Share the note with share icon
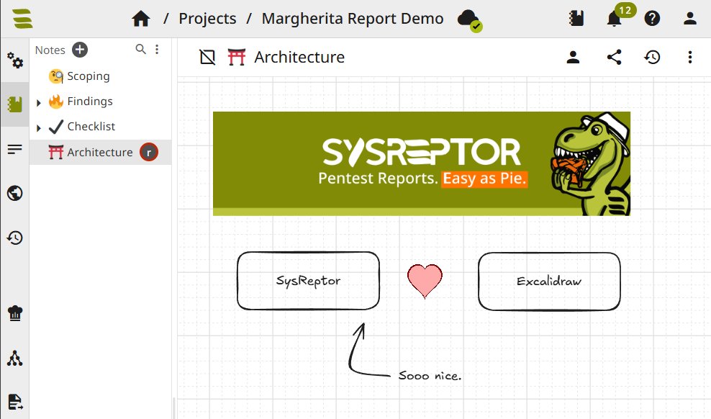The height and width of the screenshot is (419, 711). pos(614,57)
